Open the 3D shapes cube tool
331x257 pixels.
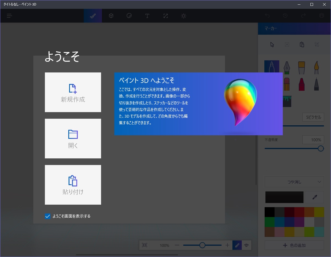pyautogui.click(x=111, y=16)
